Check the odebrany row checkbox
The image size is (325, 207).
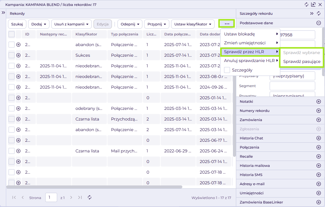(x=12, y=108)
